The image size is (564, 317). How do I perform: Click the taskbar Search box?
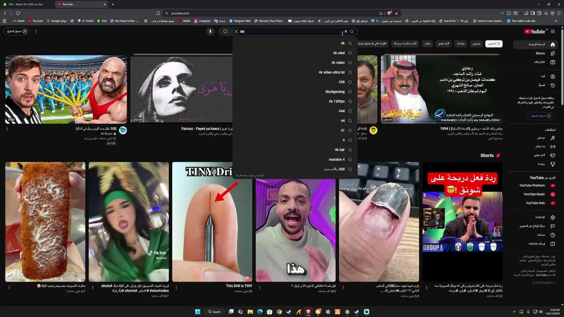(x=214, y=312)
